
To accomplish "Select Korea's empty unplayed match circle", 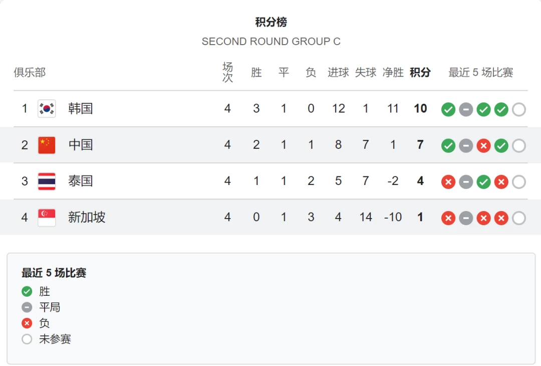I will [x=519, y=110].
